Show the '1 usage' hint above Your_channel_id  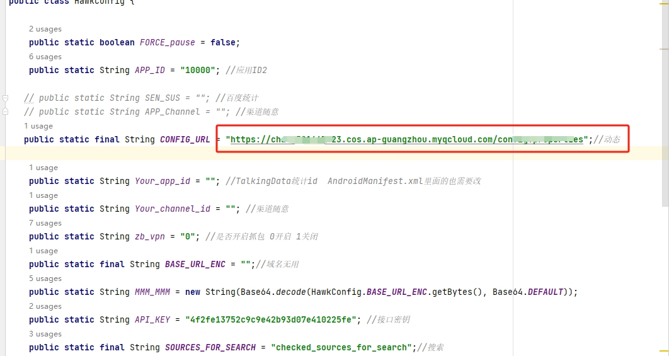[x=43, y=195]
